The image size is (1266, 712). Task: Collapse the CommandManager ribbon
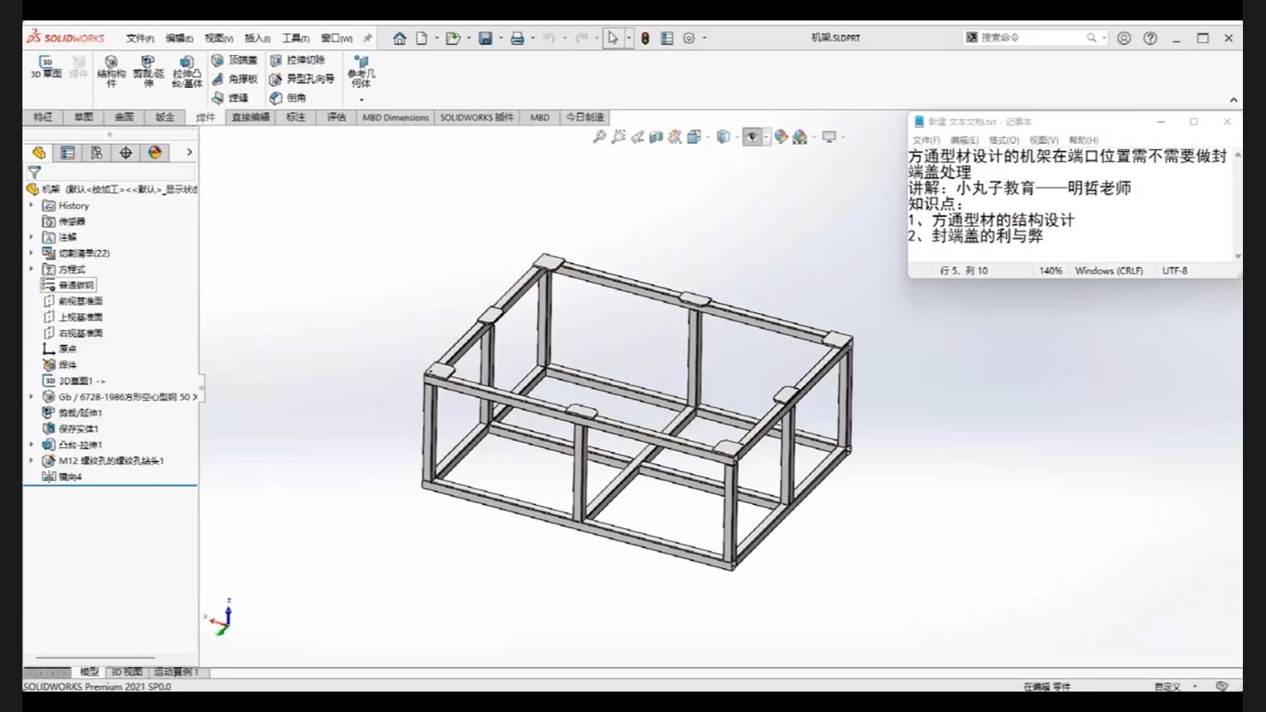pyautogui.click(x=1234, y=100)
